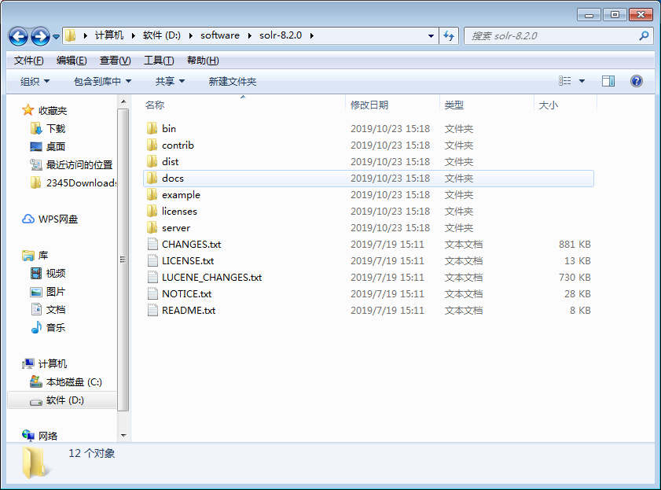Open the 视频 library

click(56, 274)
